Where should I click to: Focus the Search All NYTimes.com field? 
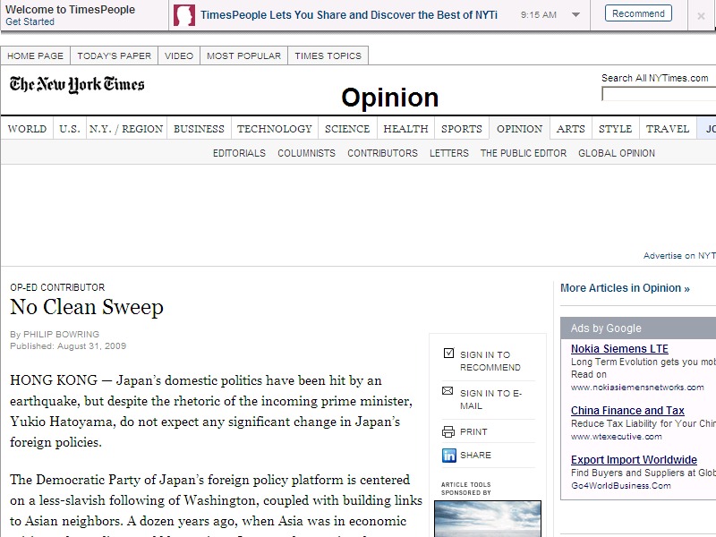tap(659, 94)
